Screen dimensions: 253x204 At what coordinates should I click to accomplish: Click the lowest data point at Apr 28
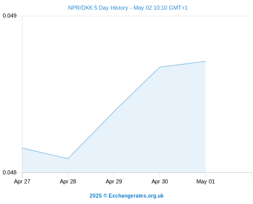pos(68,159)
